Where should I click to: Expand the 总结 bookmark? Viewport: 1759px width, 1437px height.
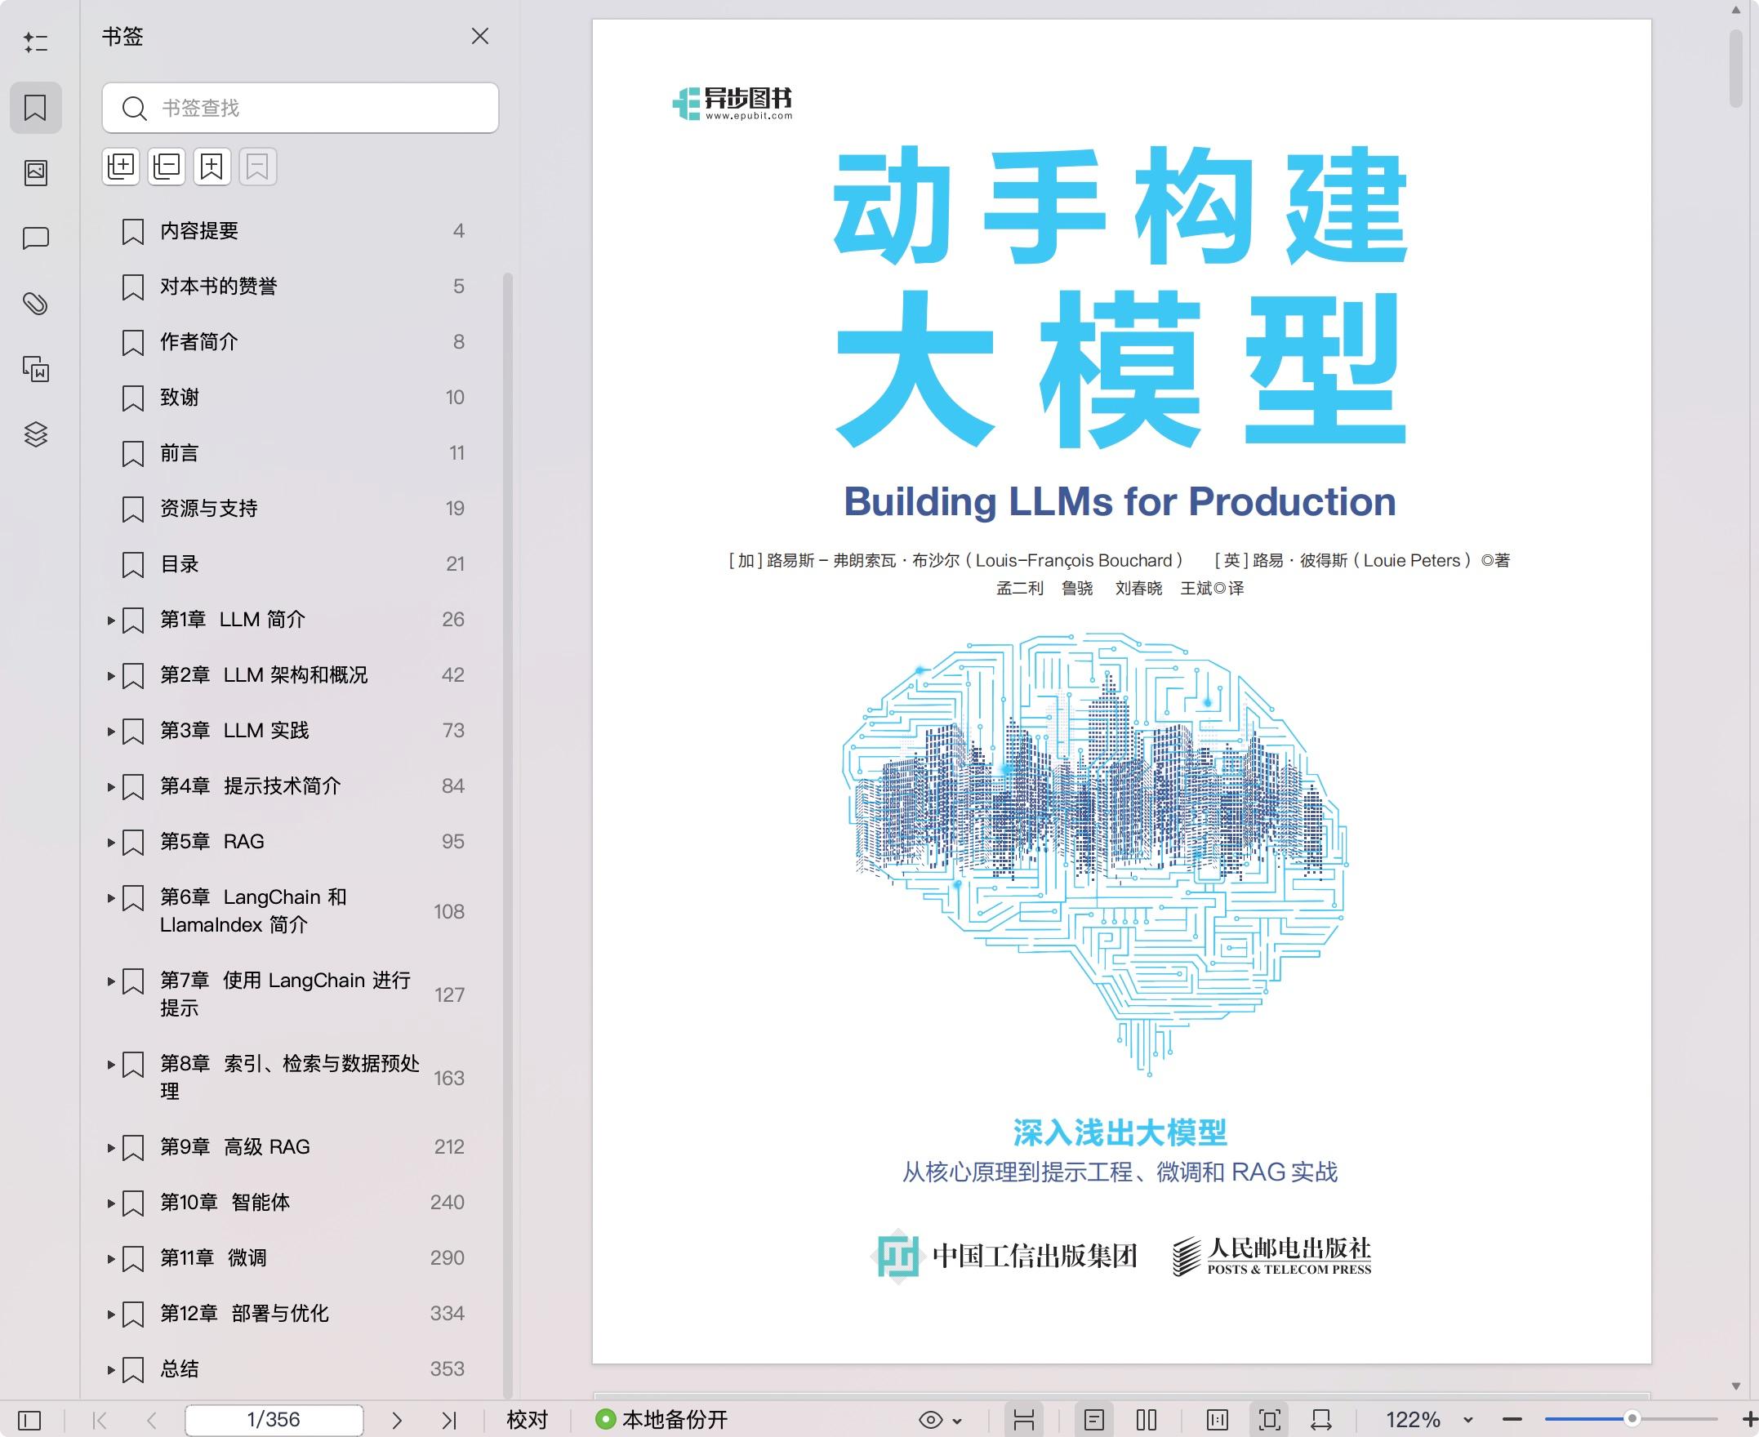111,1369
